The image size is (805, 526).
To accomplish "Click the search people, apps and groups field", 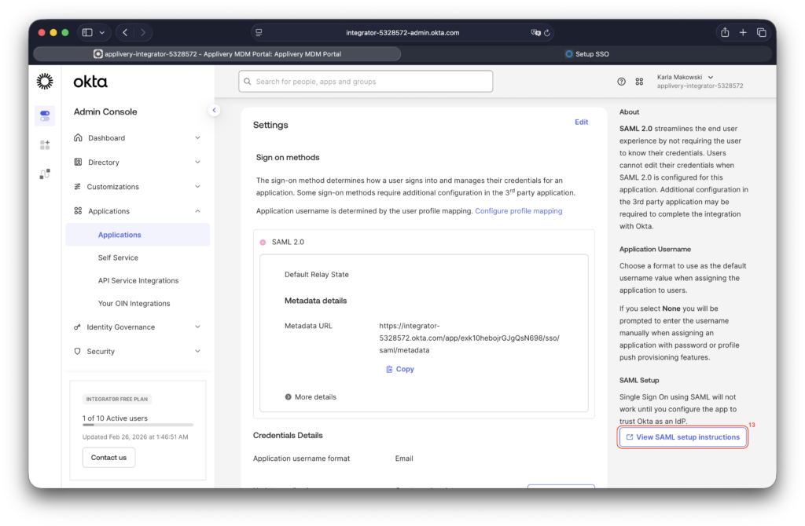I will click(x=366, y=81).
